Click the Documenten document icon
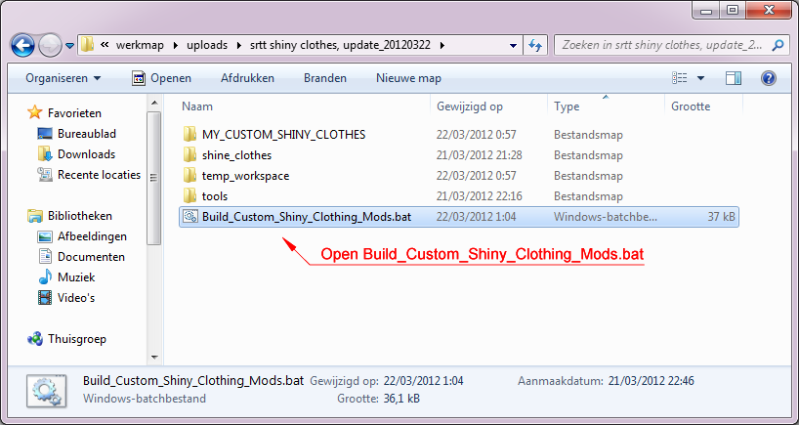Viewport: 799px width, 425px height. coord(45,257)
